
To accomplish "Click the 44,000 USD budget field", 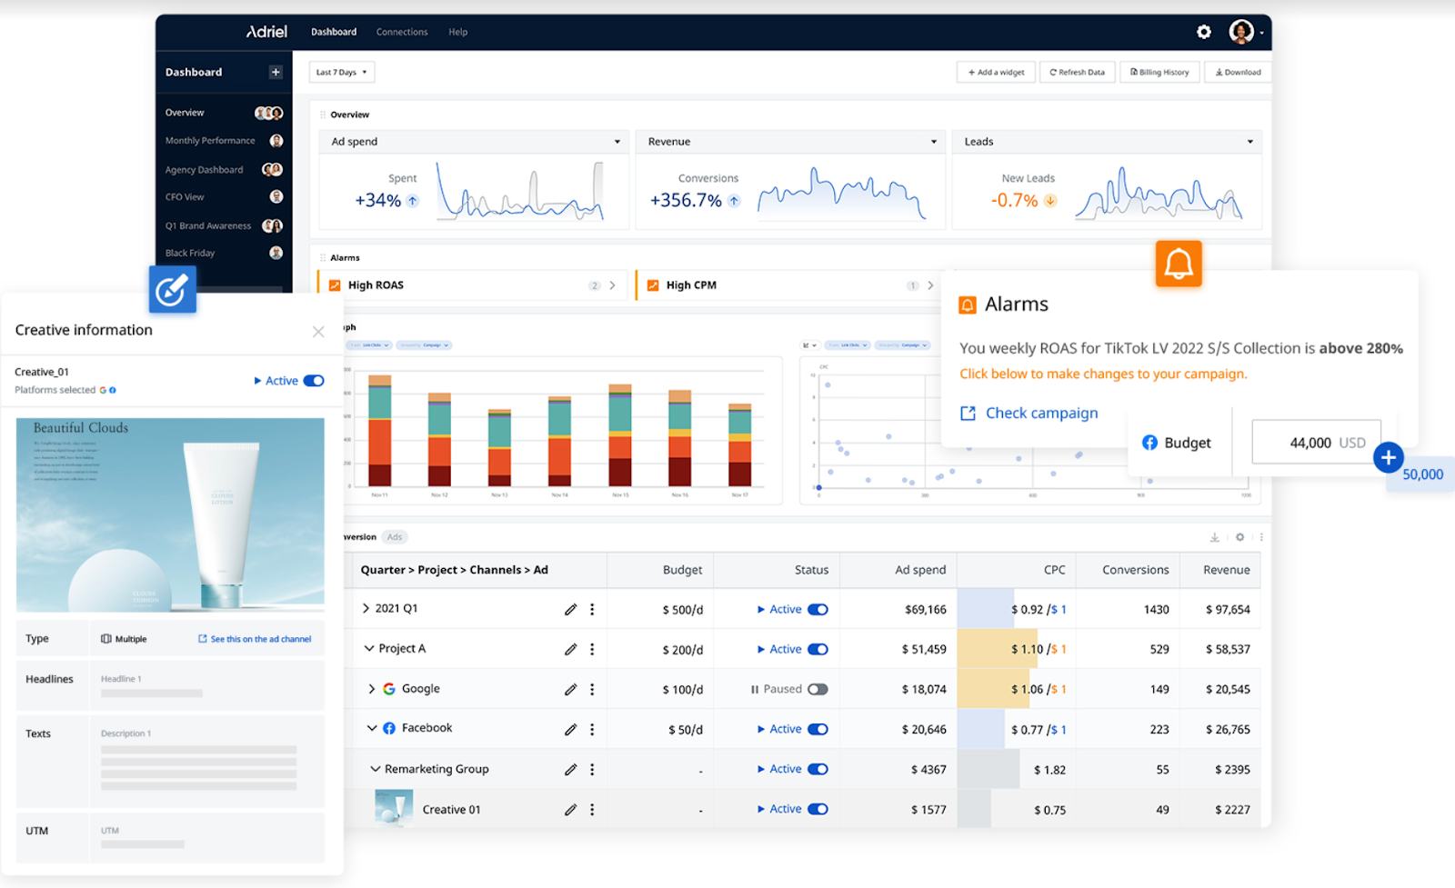I will [x=1317, y=443].
